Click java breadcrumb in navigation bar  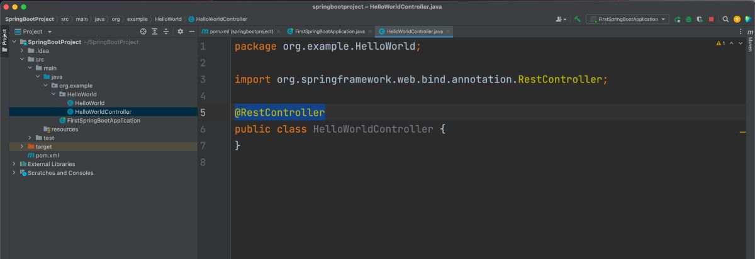(100, 19)
